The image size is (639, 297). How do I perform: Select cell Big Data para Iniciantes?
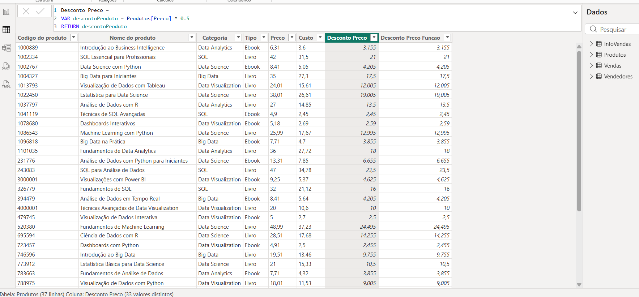[108, 76]
